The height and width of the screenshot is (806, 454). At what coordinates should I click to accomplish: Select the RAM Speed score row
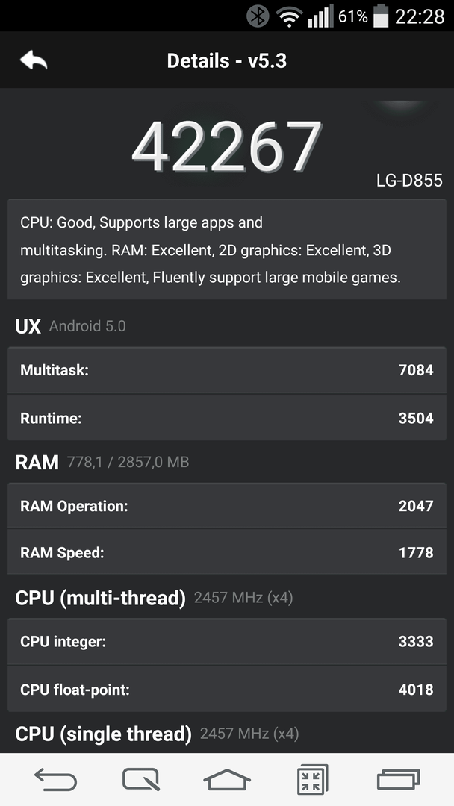(227, 552)
